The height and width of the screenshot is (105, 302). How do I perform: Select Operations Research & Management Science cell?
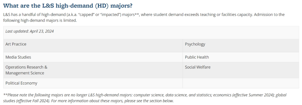93,70
